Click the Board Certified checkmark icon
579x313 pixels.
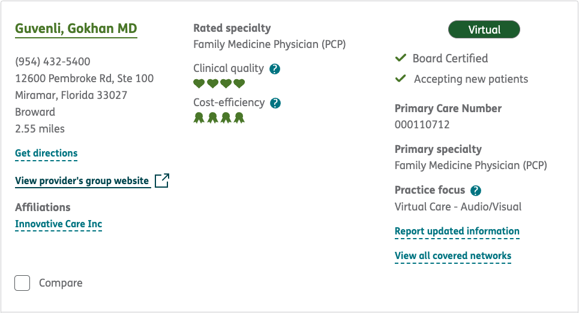401,58
